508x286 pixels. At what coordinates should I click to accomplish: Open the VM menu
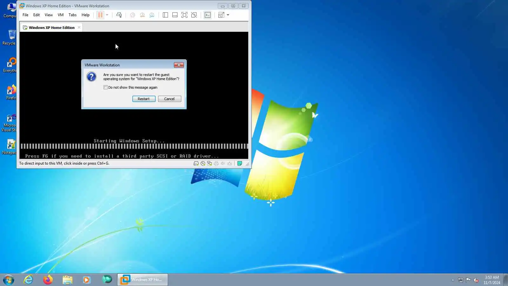61,15
